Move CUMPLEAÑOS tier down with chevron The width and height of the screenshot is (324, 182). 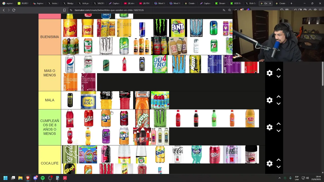(278, 131)
